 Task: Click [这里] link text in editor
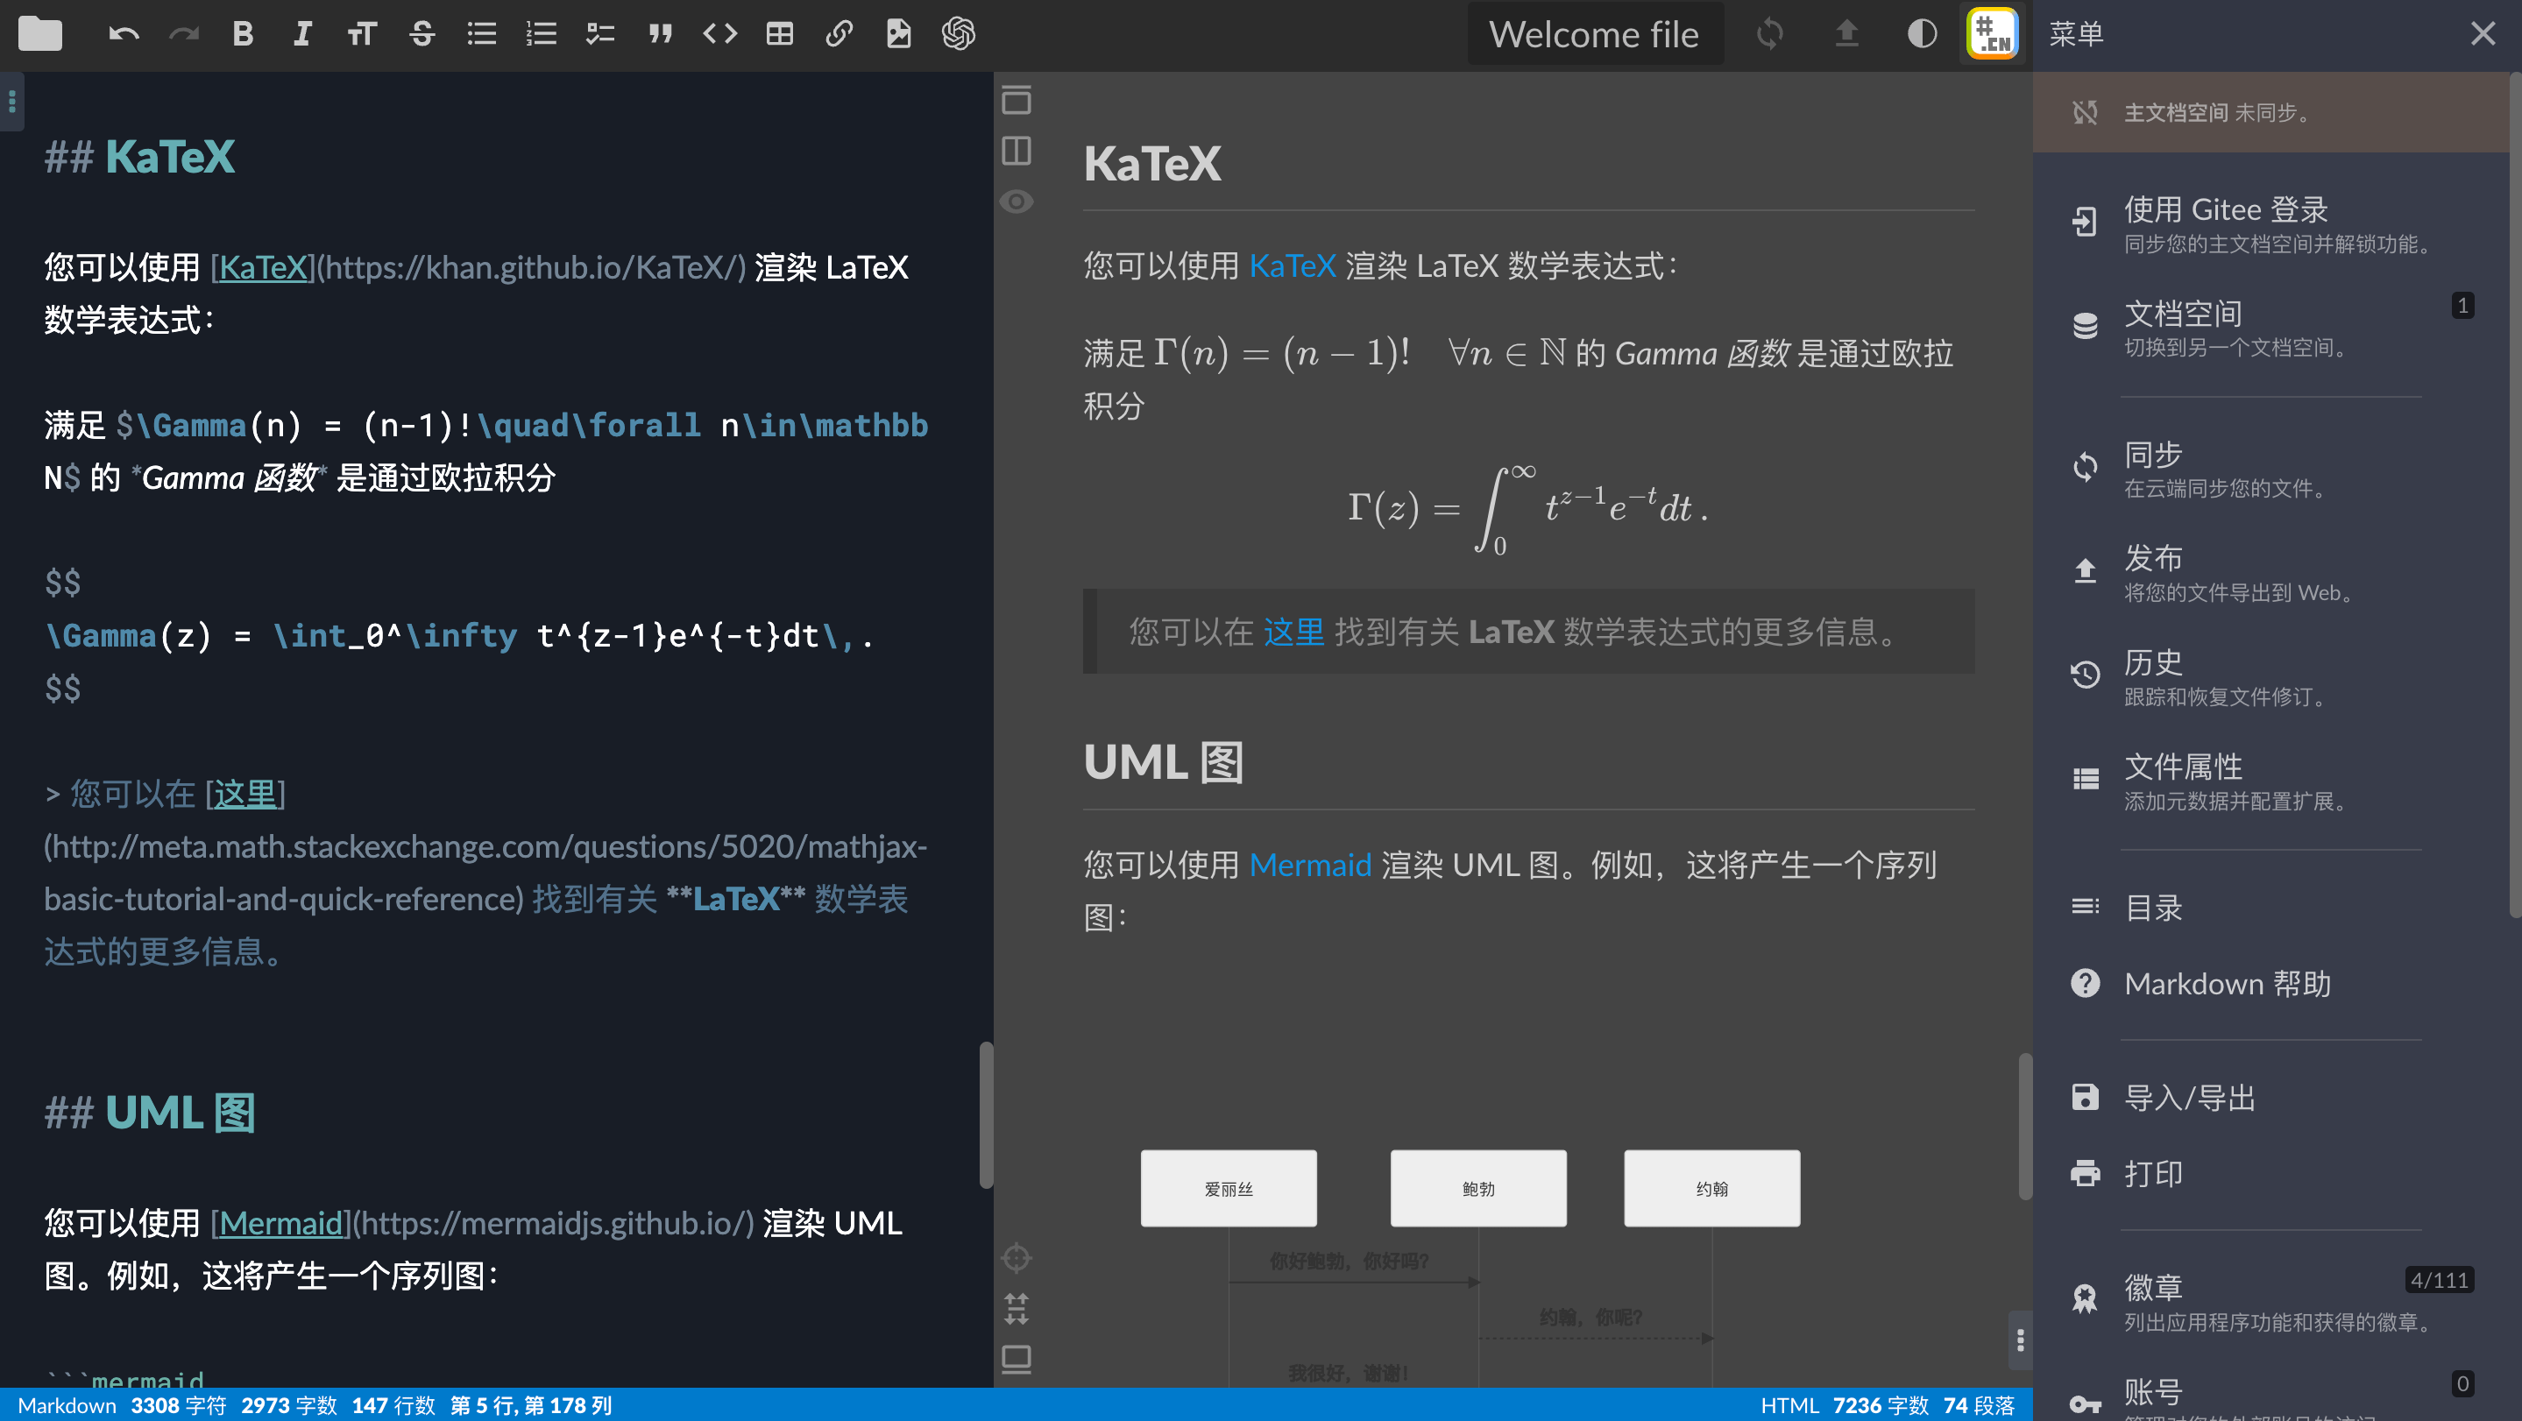(244, 794)
